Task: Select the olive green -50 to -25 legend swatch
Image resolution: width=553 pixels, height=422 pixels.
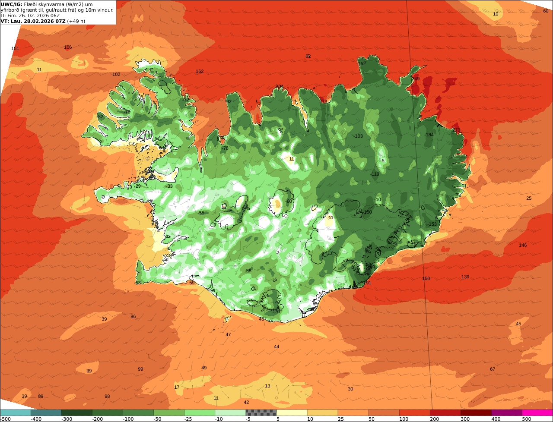Action: coord(168,413)
